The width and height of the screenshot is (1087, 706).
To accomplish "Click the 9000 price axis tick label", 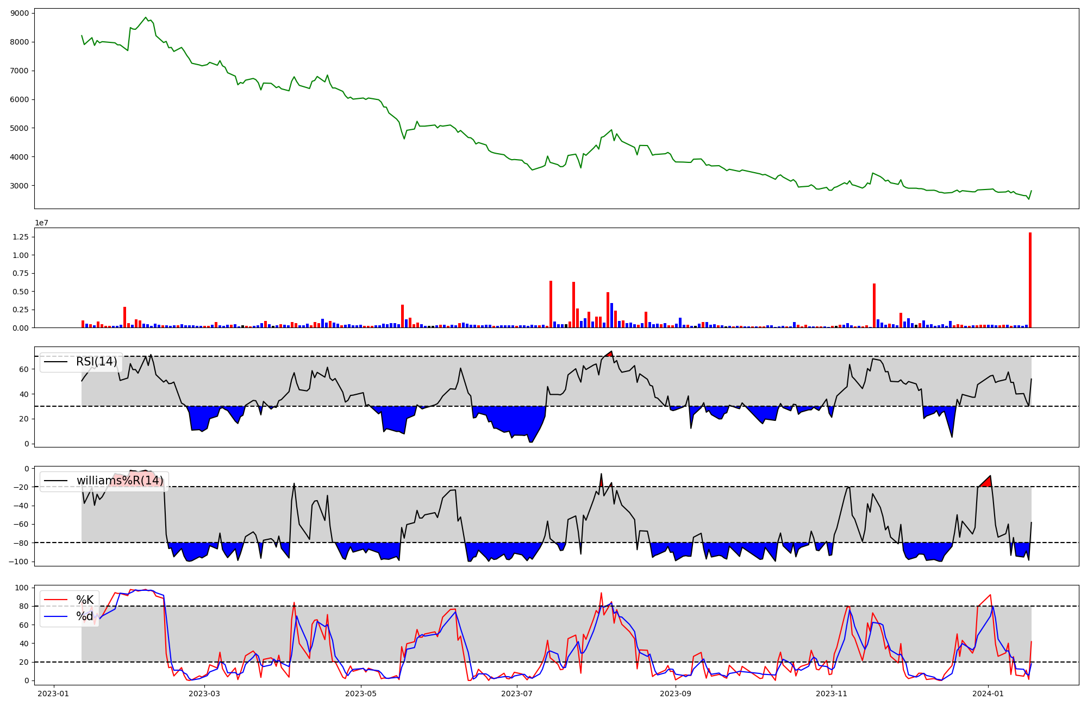I will click(20, 13).
